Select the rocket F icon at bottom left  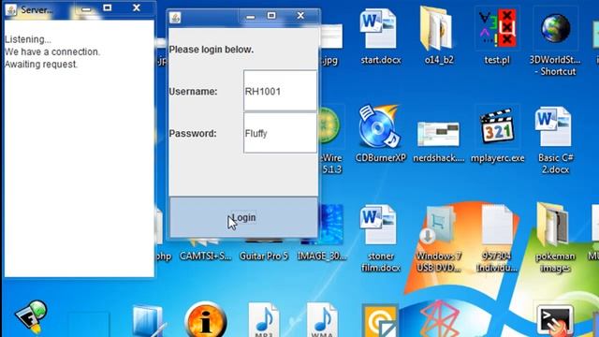tap(31, 317)
